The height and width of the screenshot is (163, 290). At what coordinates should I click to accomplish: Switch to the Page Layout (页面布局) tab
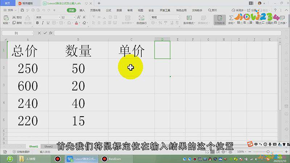pyautogui.click(x=95, y=10)
